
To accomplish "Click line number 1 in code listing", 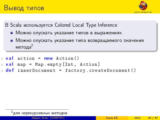I will pos(2,59).
